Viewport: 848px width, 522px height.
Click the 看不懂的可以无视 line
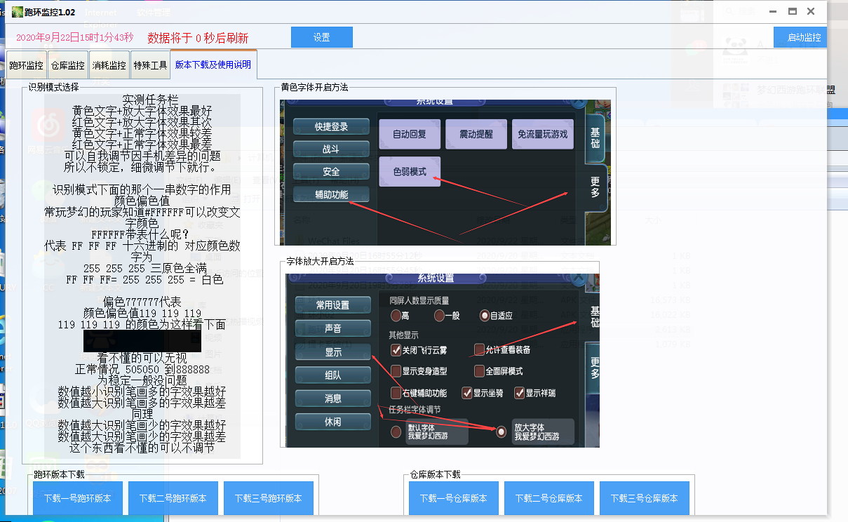[142, 358]
